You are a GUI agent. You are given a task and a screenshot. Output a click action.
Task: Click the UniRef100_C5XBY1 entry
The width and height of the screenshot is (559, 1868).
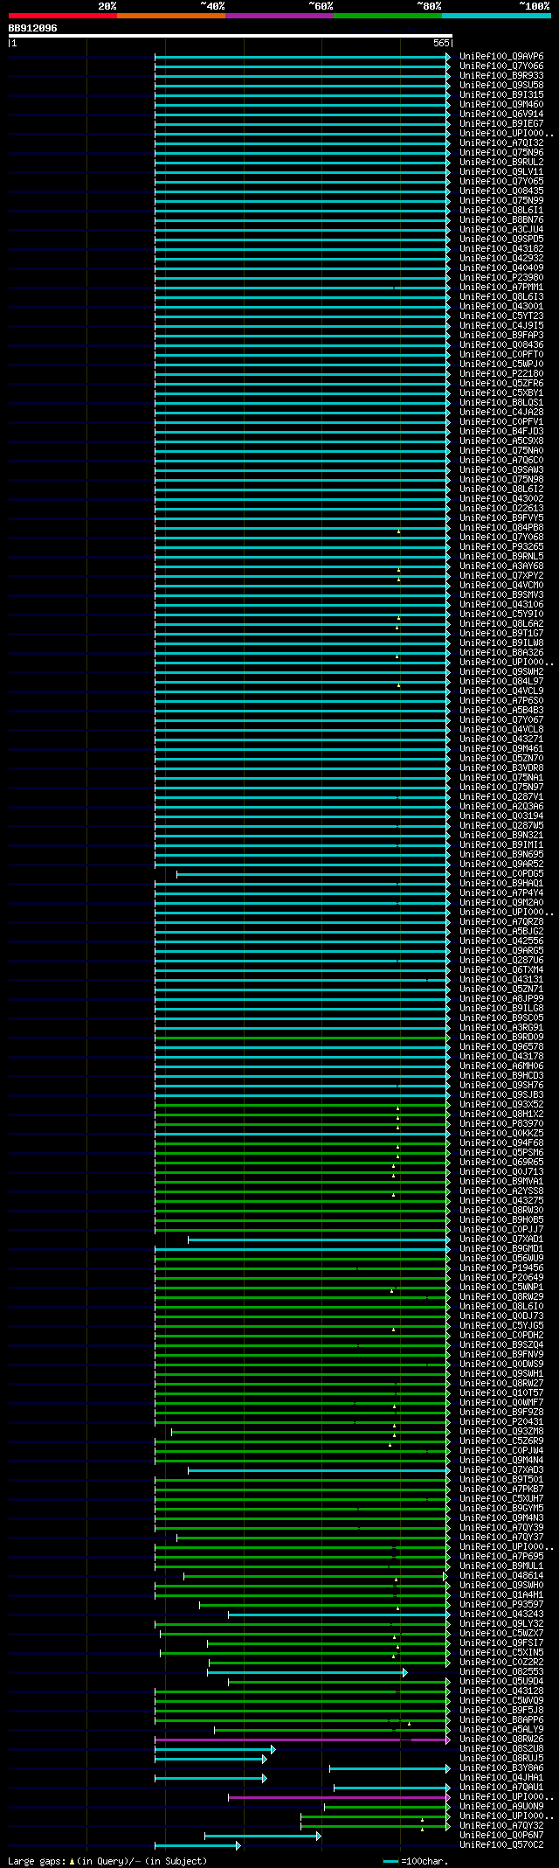click(x=501, y=392)
